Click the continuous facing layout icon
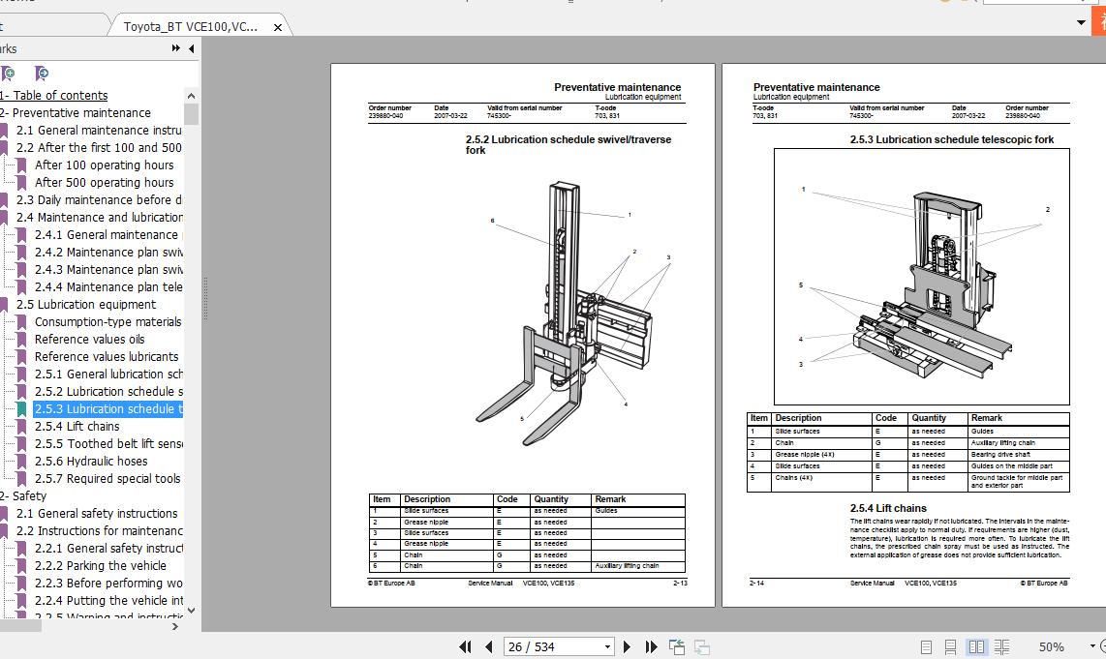1106x659 pixels. (x=1000, y=645)
